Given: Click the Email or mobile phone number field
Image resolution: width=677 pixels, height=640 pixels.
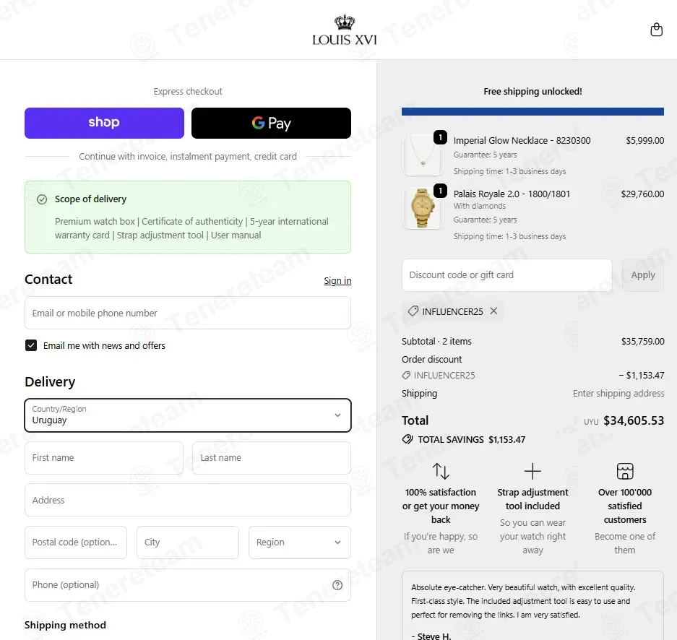Looking at the screenshot, I should coord(188,313).
